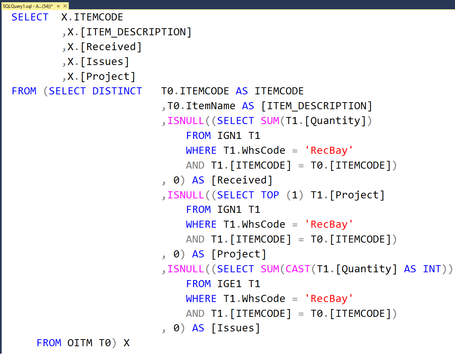455x354 pixels.
Task: Click the DISTINCT keyword in the subquery
Action: pos(117,91)
